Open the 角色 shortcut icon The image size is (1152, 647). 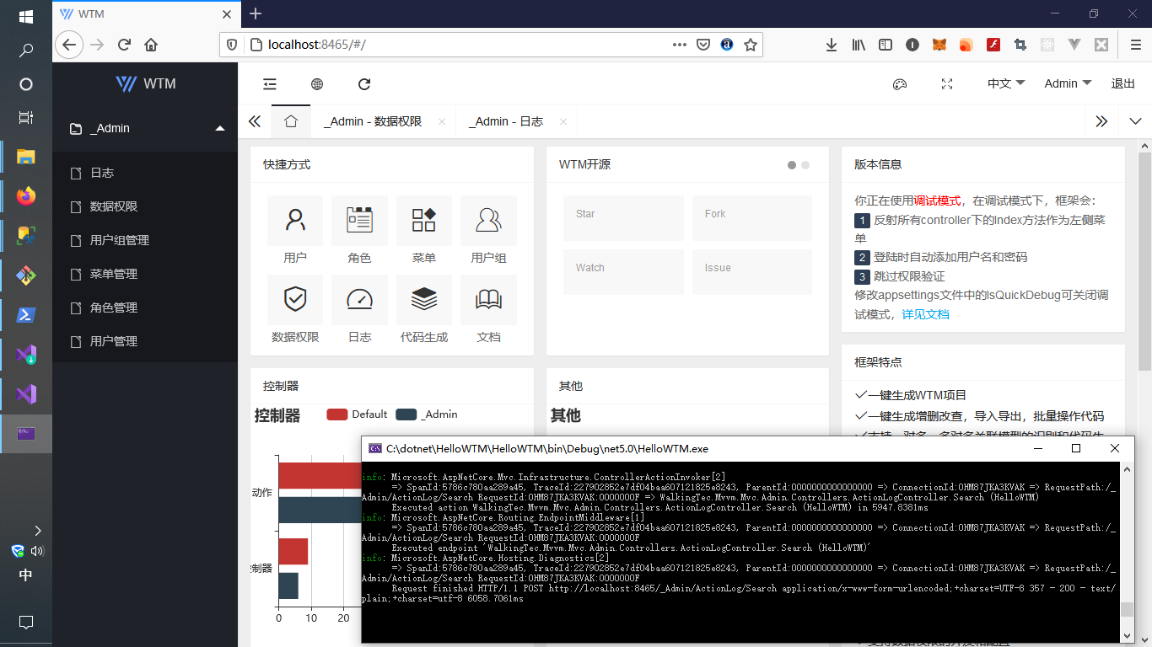click(x=359, y=222)
